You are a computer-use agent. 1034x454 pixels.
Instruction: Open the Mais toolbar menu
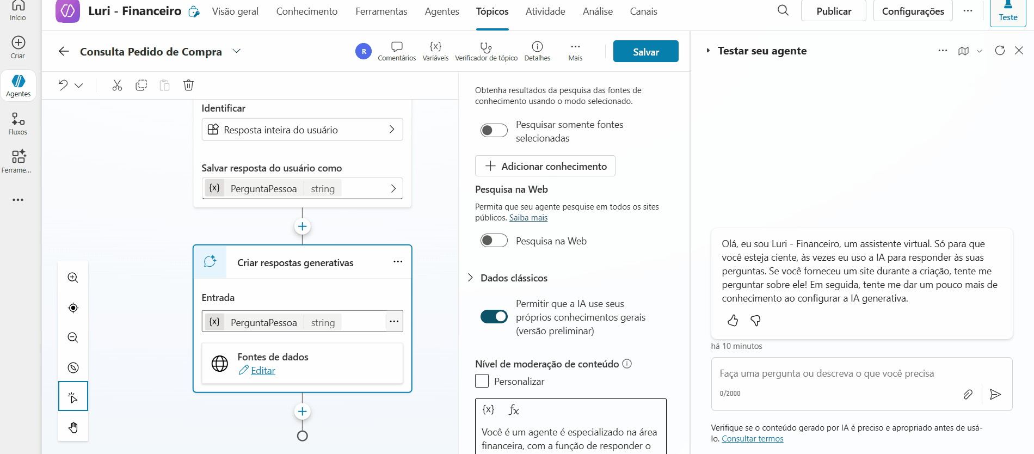[x=575, y=51]
